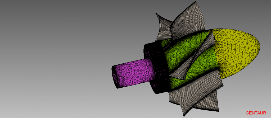
Task: Click the bottom-most blade tip
Action: click(x=184, y=112)
